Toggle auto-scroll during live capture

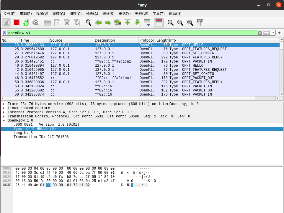click(147, 23)
